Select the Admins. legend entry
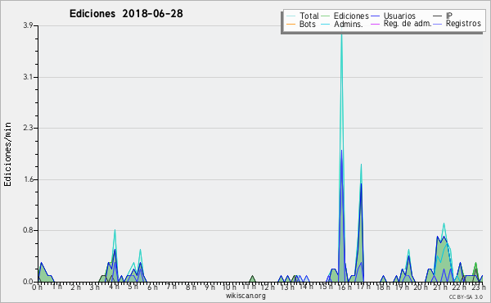The height and width of the screenshot is (303, 491). (x=349, y=24)
